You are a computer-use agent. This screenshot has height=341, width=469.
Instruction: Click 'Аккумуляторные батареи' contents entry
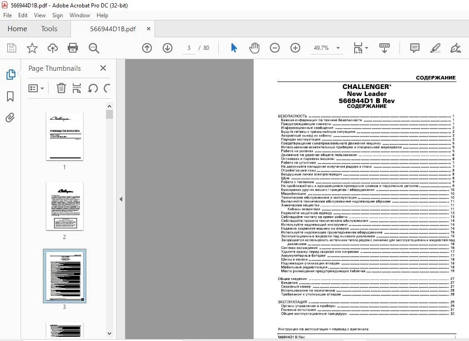coord(303,256)
